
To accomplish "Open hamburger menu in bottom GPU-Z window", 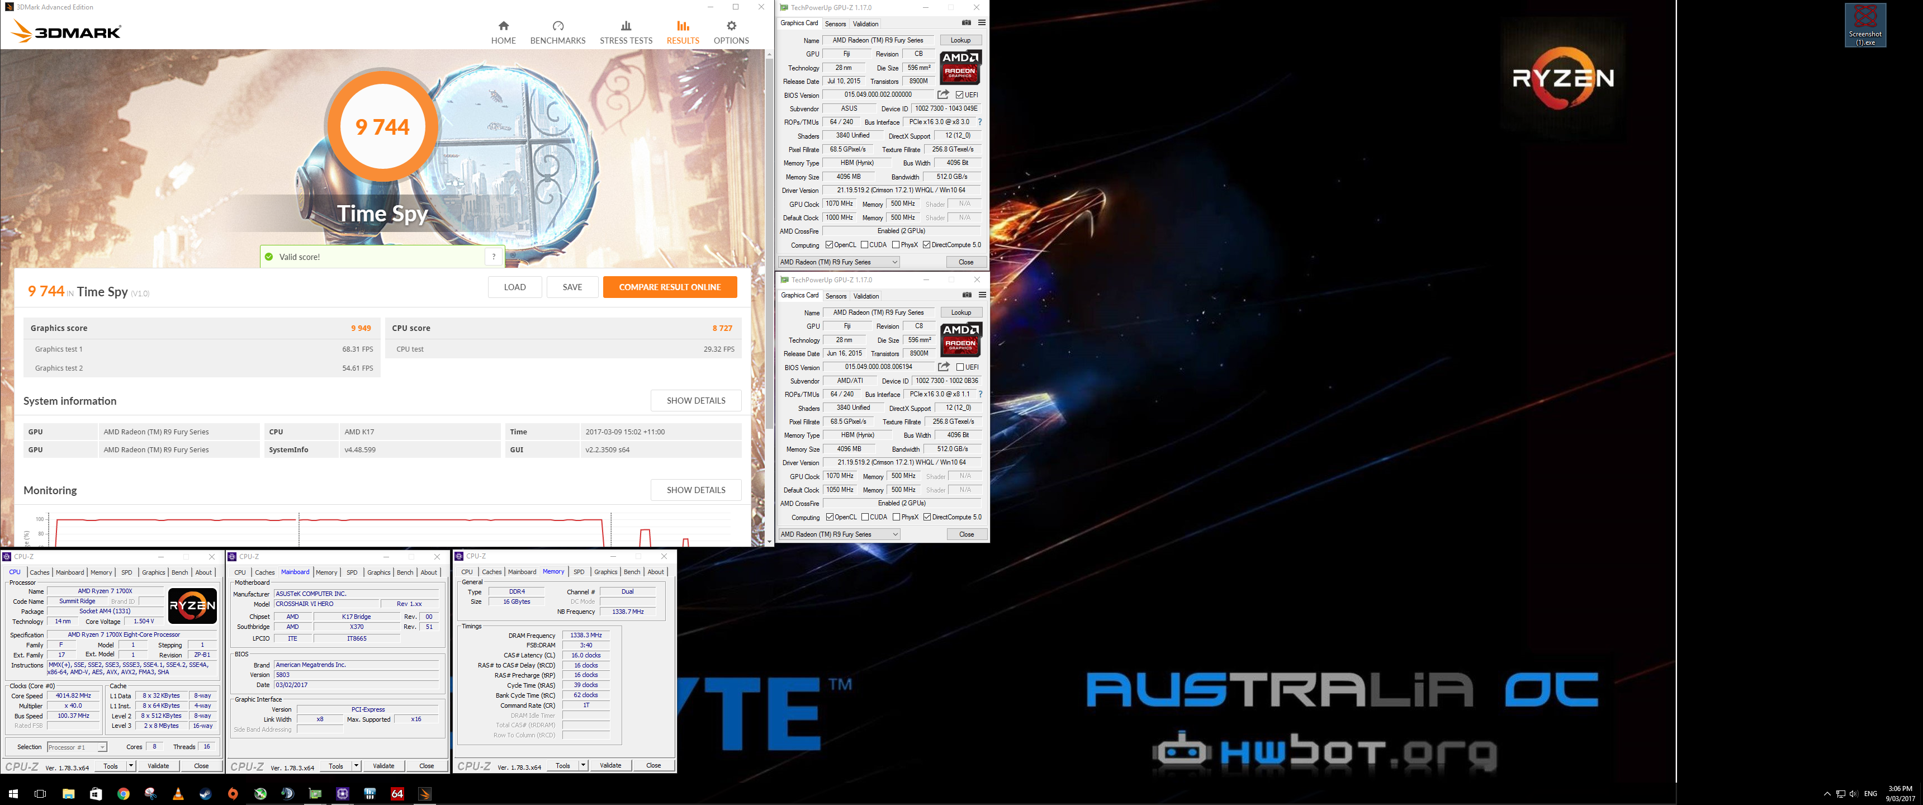I will [x=982, y=295].
